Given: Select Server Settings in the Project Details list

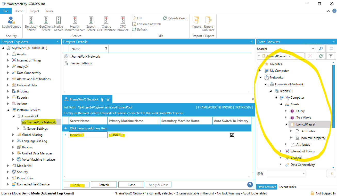Looking at the screenshot, I should pyautogui.click(x=81, y=63).
